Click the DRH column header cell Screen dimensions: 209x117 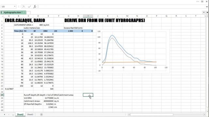coord(48,31)
